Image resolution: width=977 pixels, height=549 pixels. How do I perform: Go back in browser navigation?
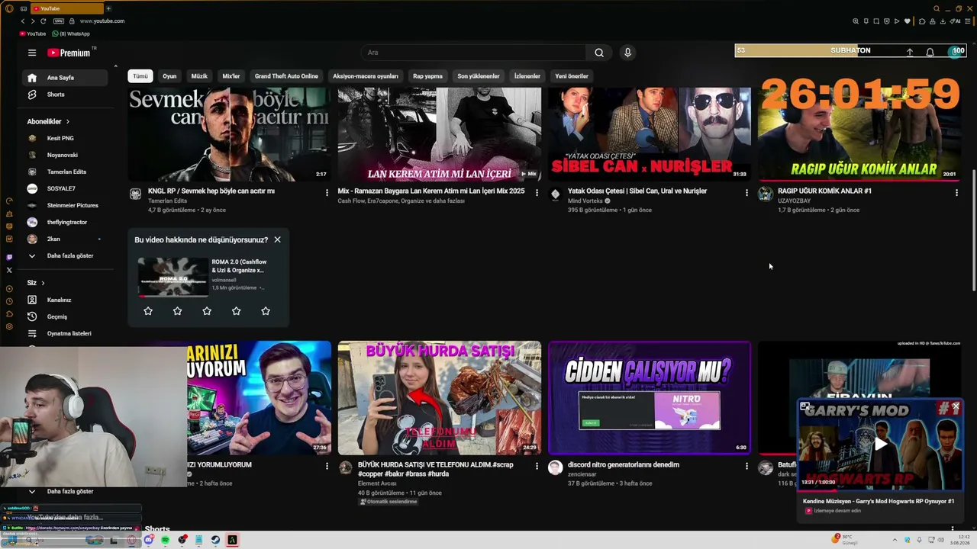click(23, 21)
